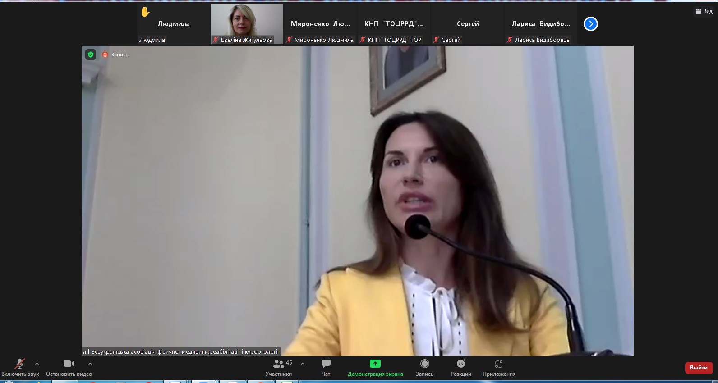The height and width of the screenshot is (383, 718).
Task: Expand video options arrow next to camera
Action: (90, 364)
